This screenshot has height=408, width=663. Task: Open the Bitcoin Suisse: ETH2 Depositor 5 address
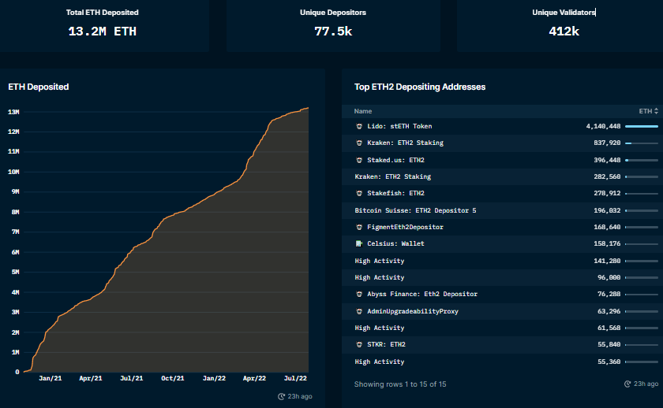tap(415, 210)
